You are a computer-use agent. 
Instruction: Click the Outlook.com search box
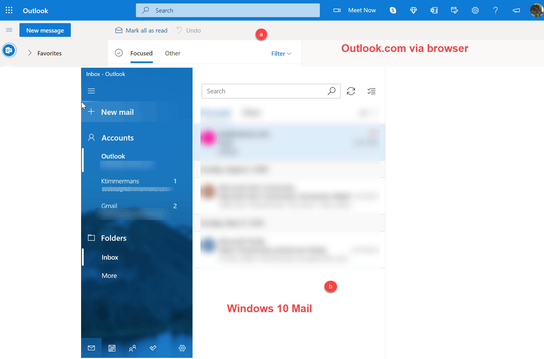[228, 10]
